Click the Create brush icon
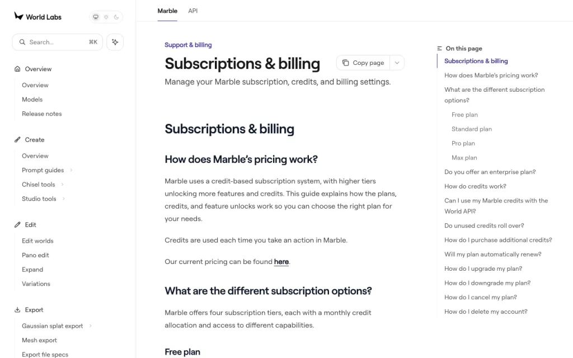Image resolution: width=573 pixels, height=358 pixels. pos(17,139)
